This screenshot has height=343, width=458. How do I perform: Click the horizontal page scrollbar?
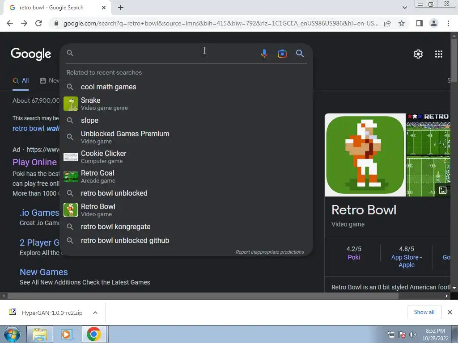click(204, 296)
